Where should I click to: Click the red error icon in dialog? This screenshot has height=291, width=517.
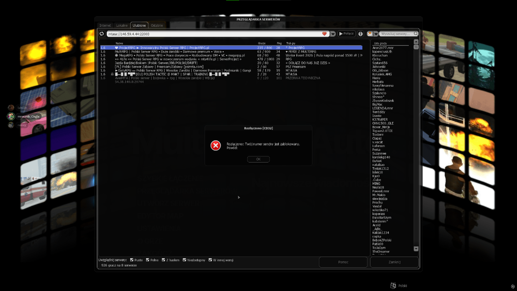coord(216,146)
